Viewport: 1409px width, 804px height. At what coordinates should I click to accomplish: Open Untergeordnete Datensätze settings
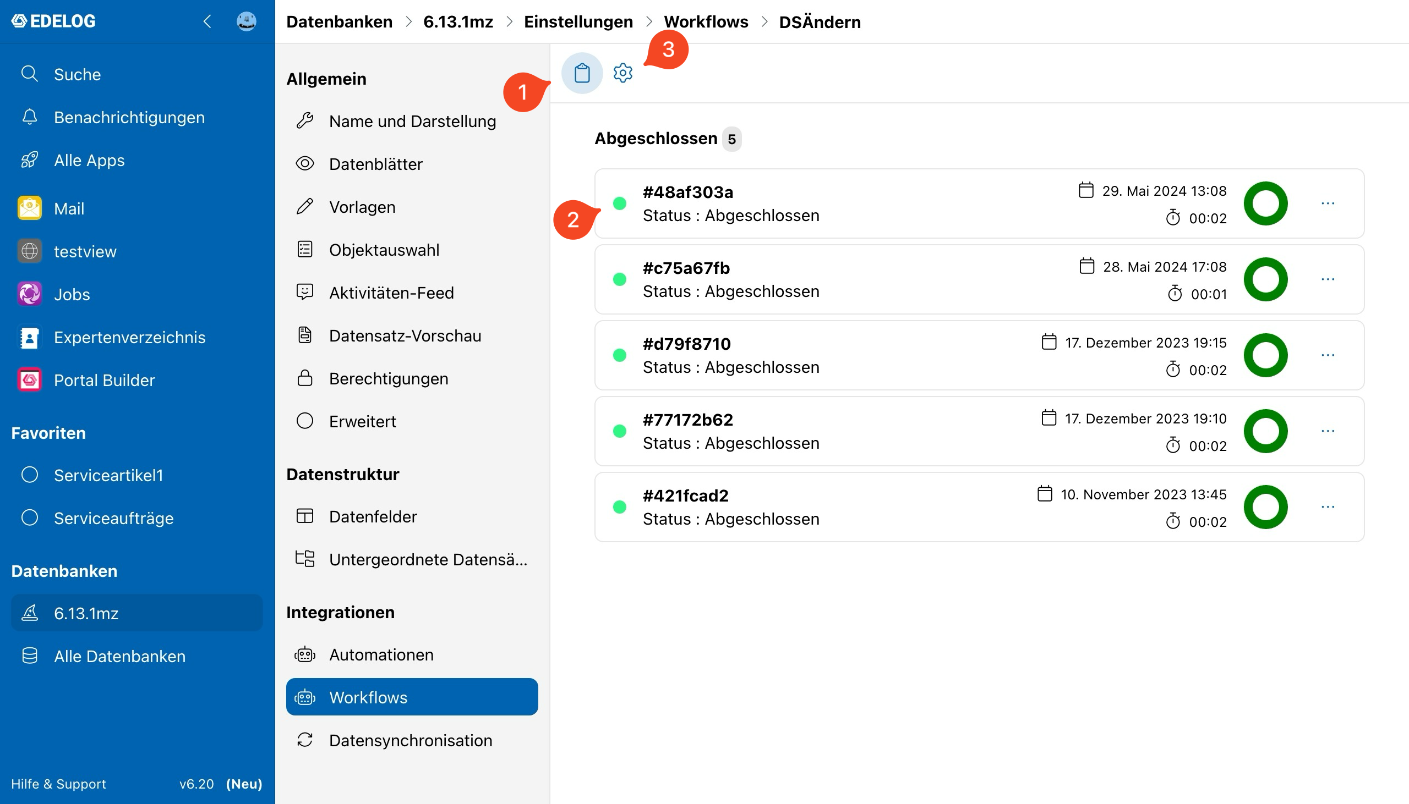pos(412,559)
